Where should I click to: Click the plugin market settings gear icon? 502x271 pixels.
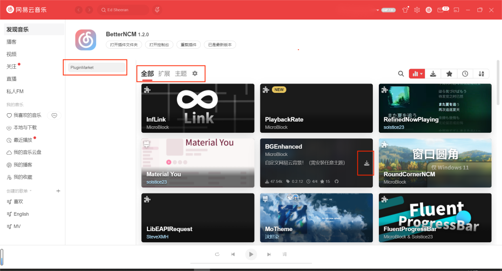pyautogui.click(x=195, y=73)
